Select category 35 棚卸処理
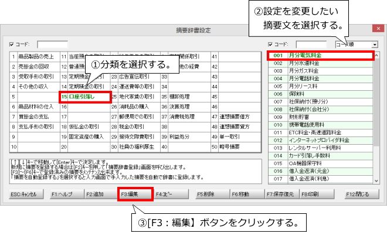387x232 pixels. (x=186, y=97)
